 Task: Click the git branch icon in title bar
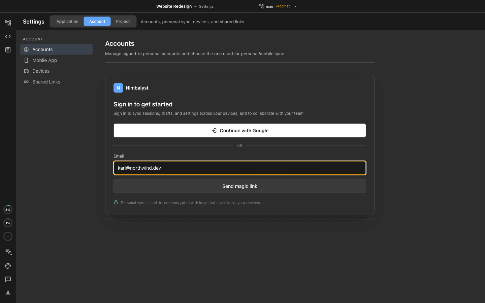(x=261, y=6)
